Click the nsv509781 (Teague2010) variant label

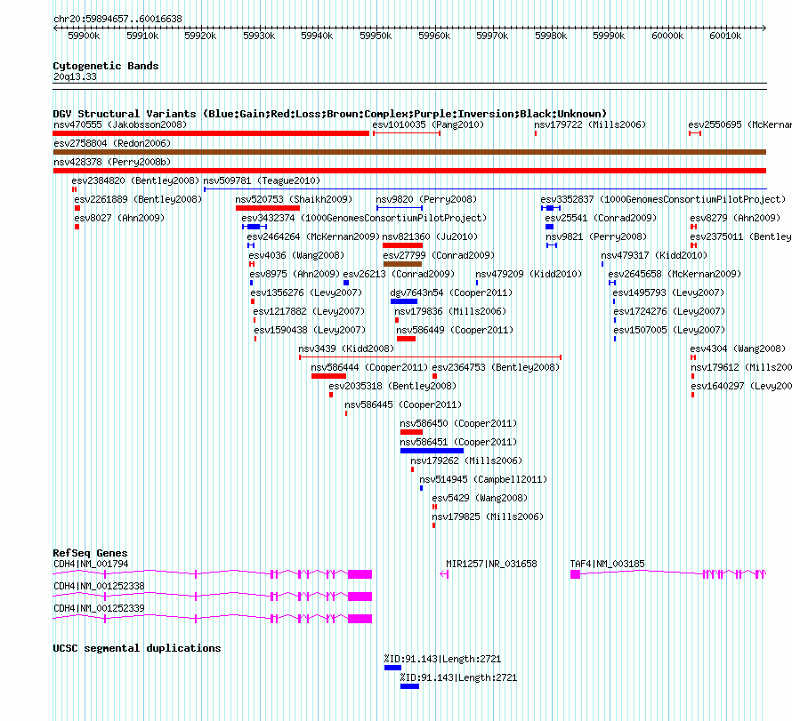click(262, 180)
